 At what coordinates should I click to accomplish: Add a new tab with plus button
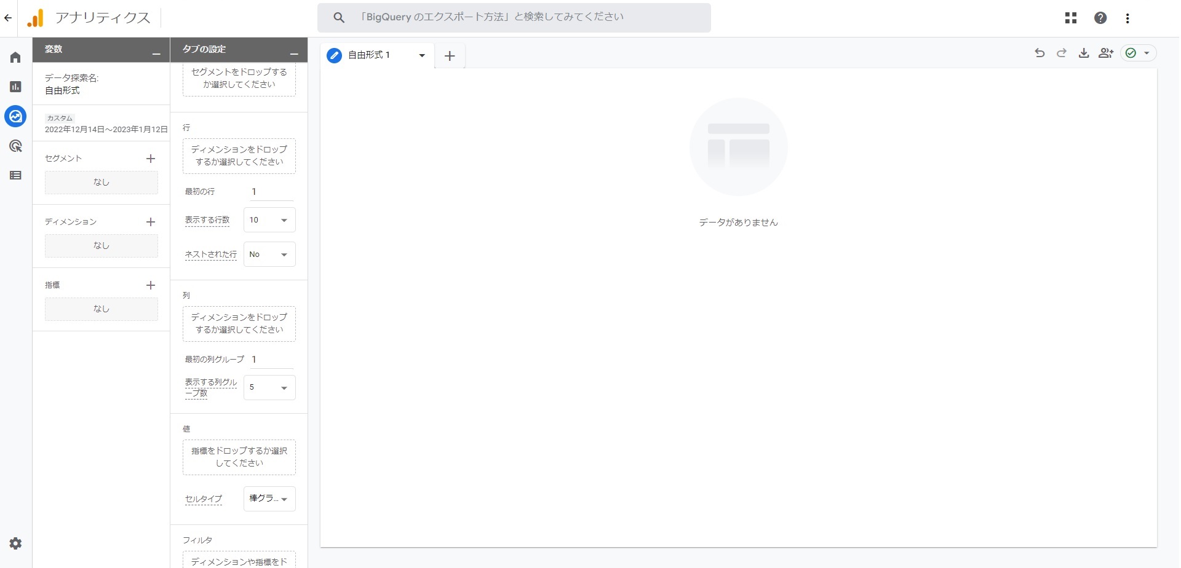point(450,56)
